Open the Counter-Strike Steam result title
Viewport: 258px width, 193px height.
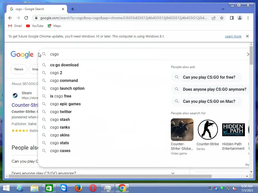click(x=25, y=105)
